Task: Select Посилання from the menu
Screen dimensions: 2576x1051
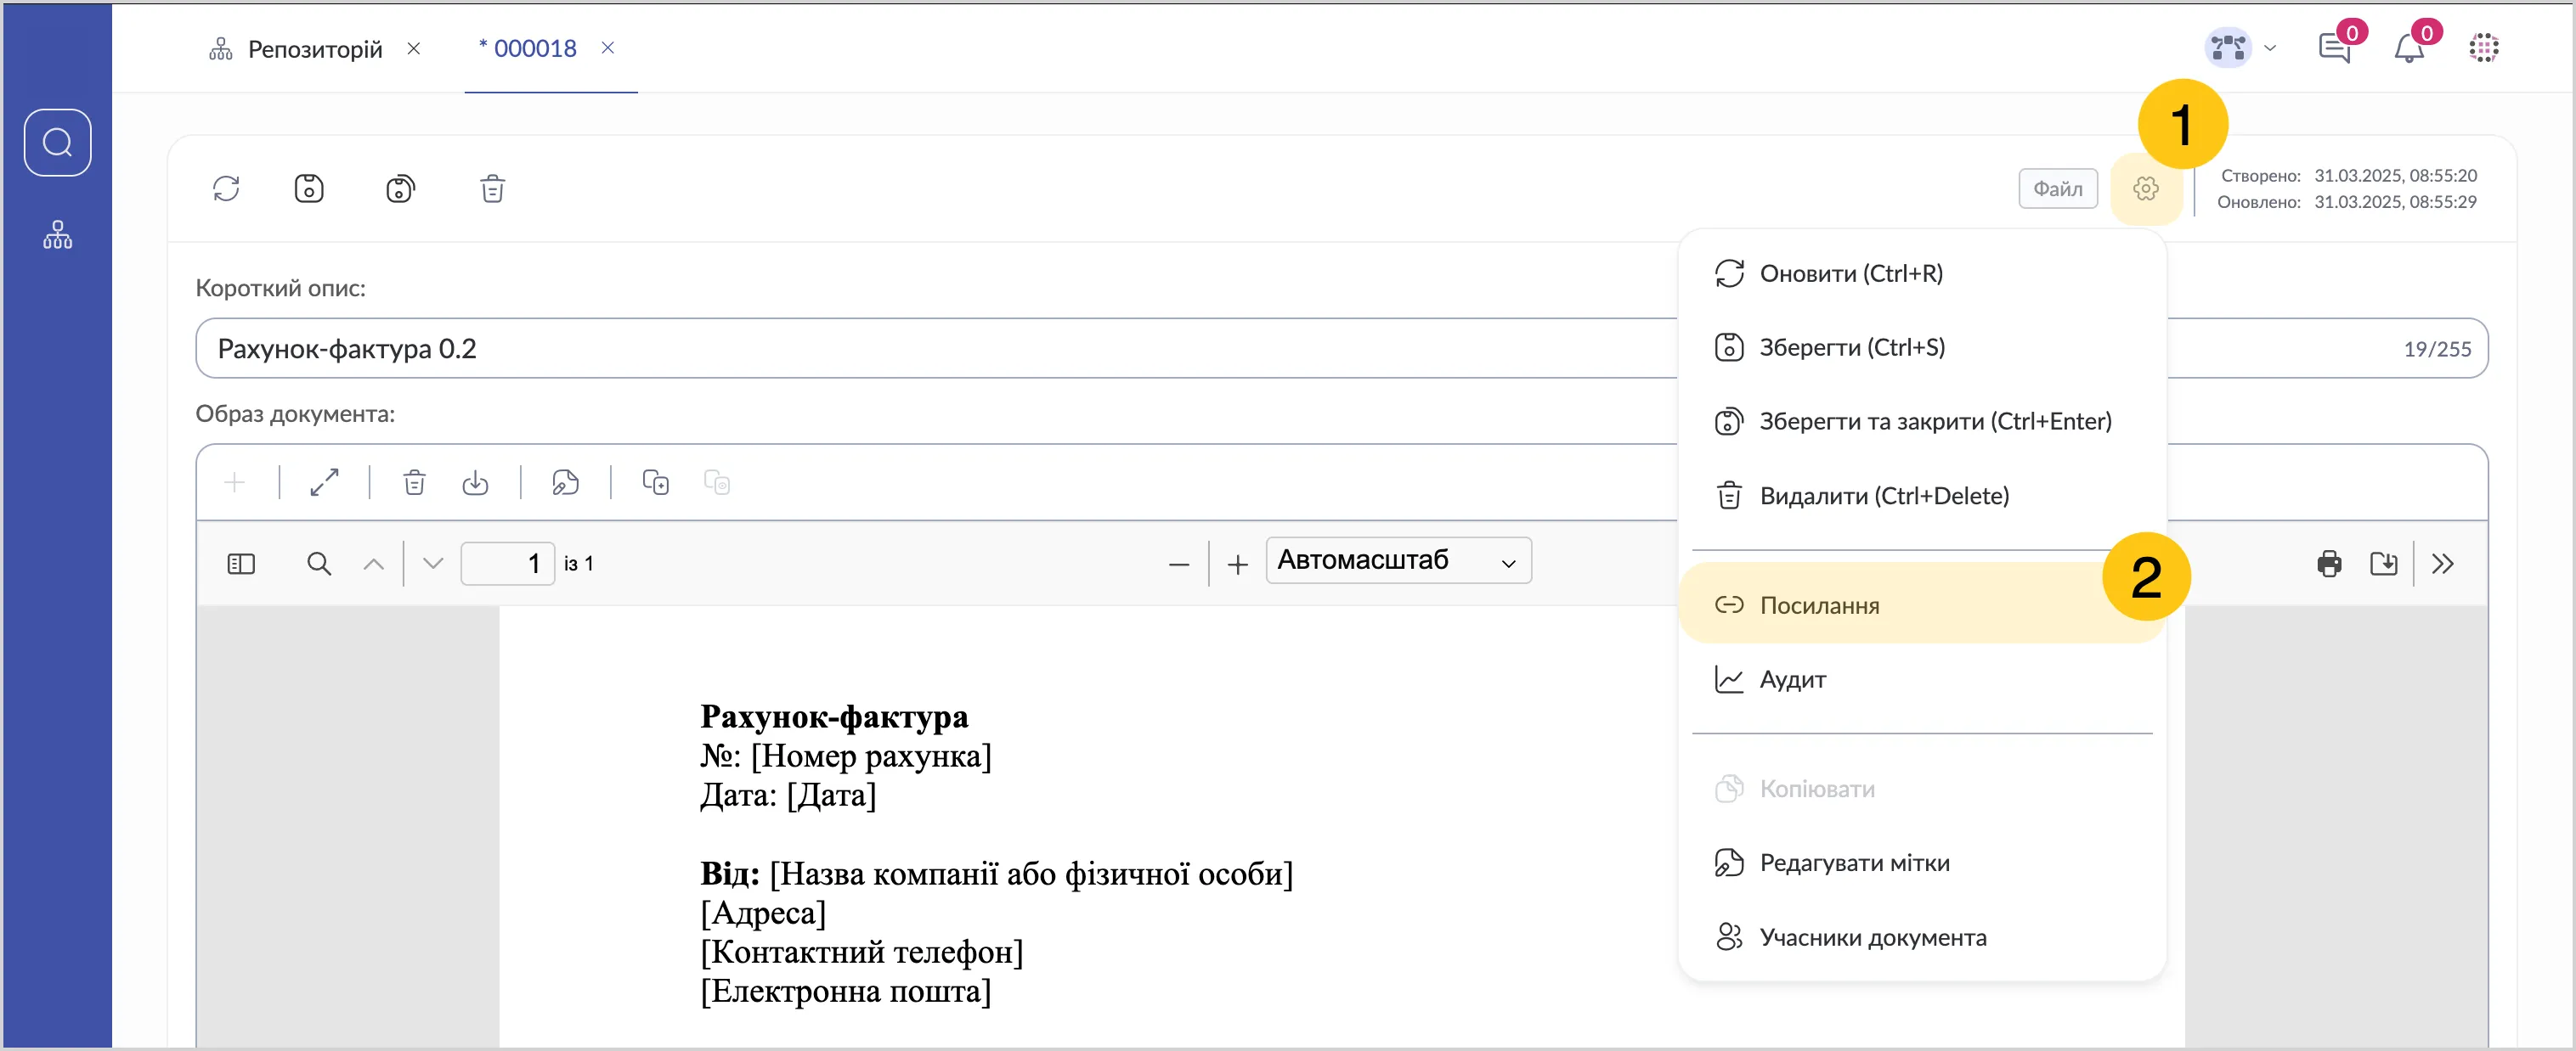Action: coord(1819,605)
